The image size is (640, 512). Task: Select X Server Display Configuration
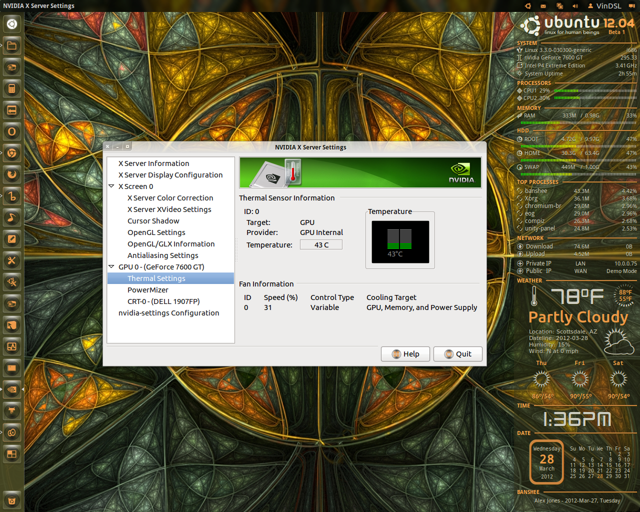(170, 175)
